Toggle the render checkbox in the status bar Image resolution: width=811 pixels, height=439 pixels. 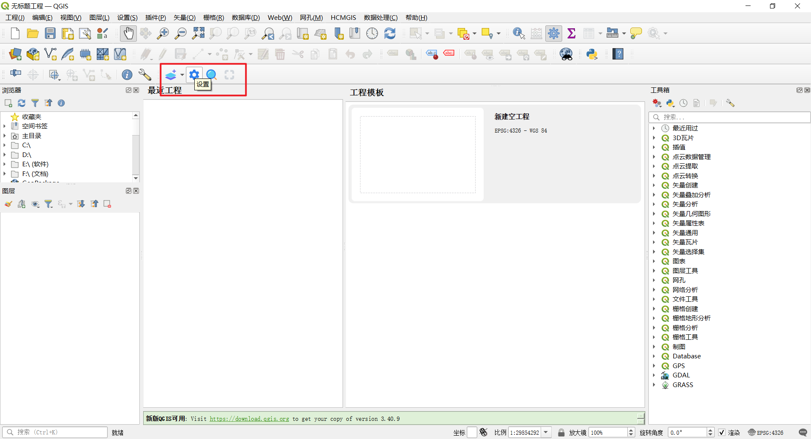pyautogui.click(x=722, y=432)
